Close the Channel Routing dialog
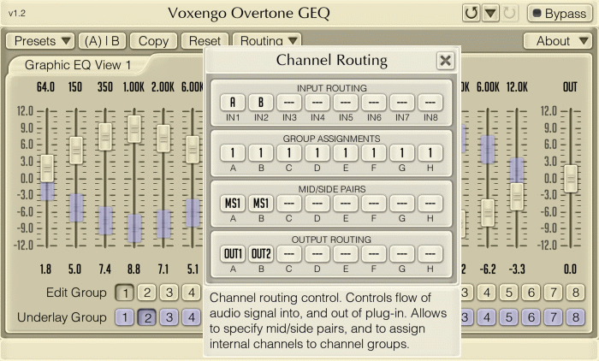Image resolution: width=599 pixels, height=361 pixels. click(446, 61)
